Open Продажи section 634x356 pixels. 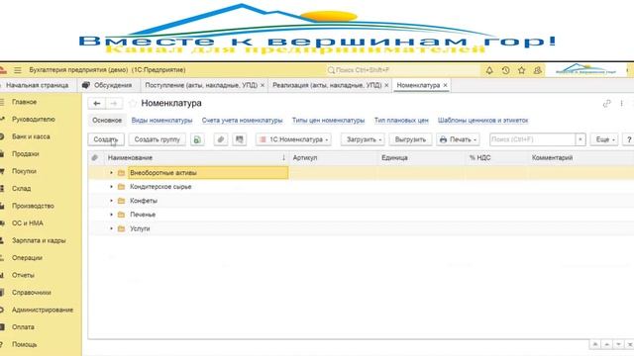point(25,154)
